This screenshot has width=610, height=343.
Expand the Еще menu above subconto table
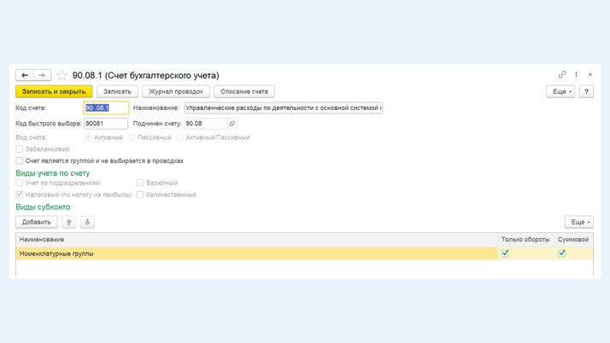(579, 222)
